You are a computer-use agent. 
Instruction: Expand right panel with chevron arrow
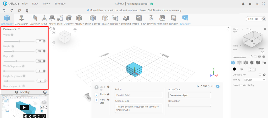tap(229, 28)
